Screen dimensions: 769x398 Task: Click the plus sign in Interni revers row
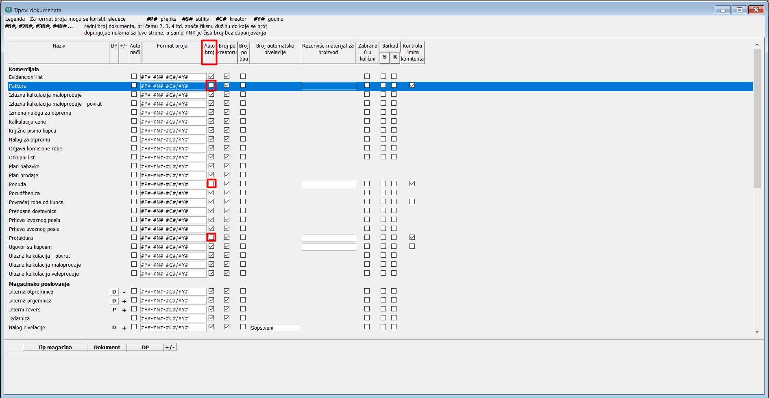(124, 310)
